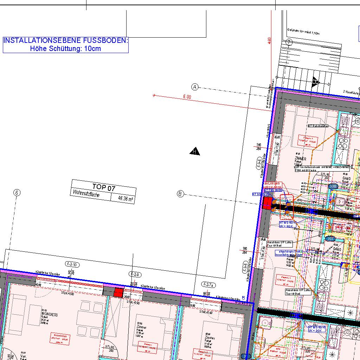The height and width of the screenshot is (360, 360).
Task: Click the Installationsebene Fussboden note box
Action: 66,45
